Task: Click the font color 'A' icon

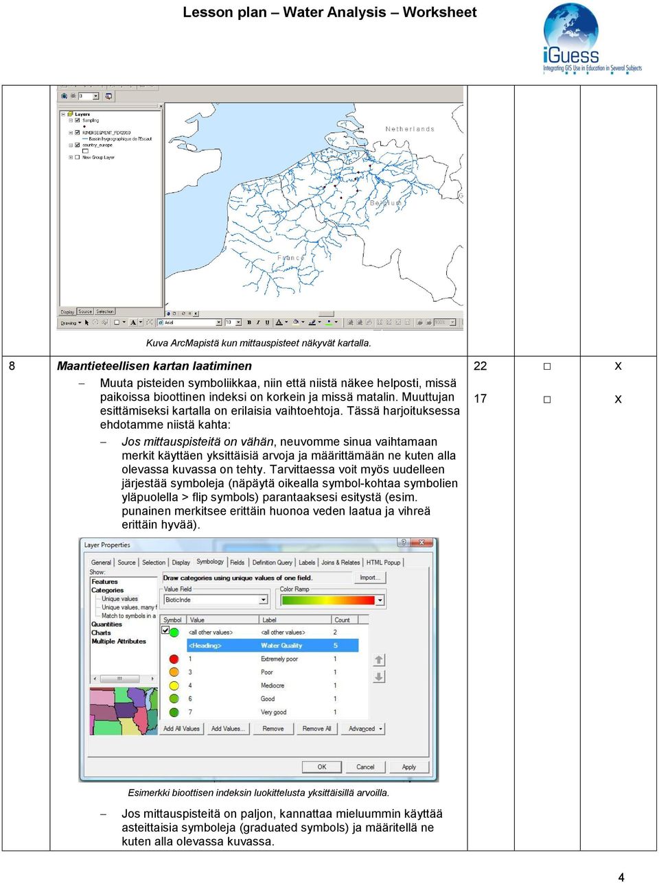Action: point(279,322)
